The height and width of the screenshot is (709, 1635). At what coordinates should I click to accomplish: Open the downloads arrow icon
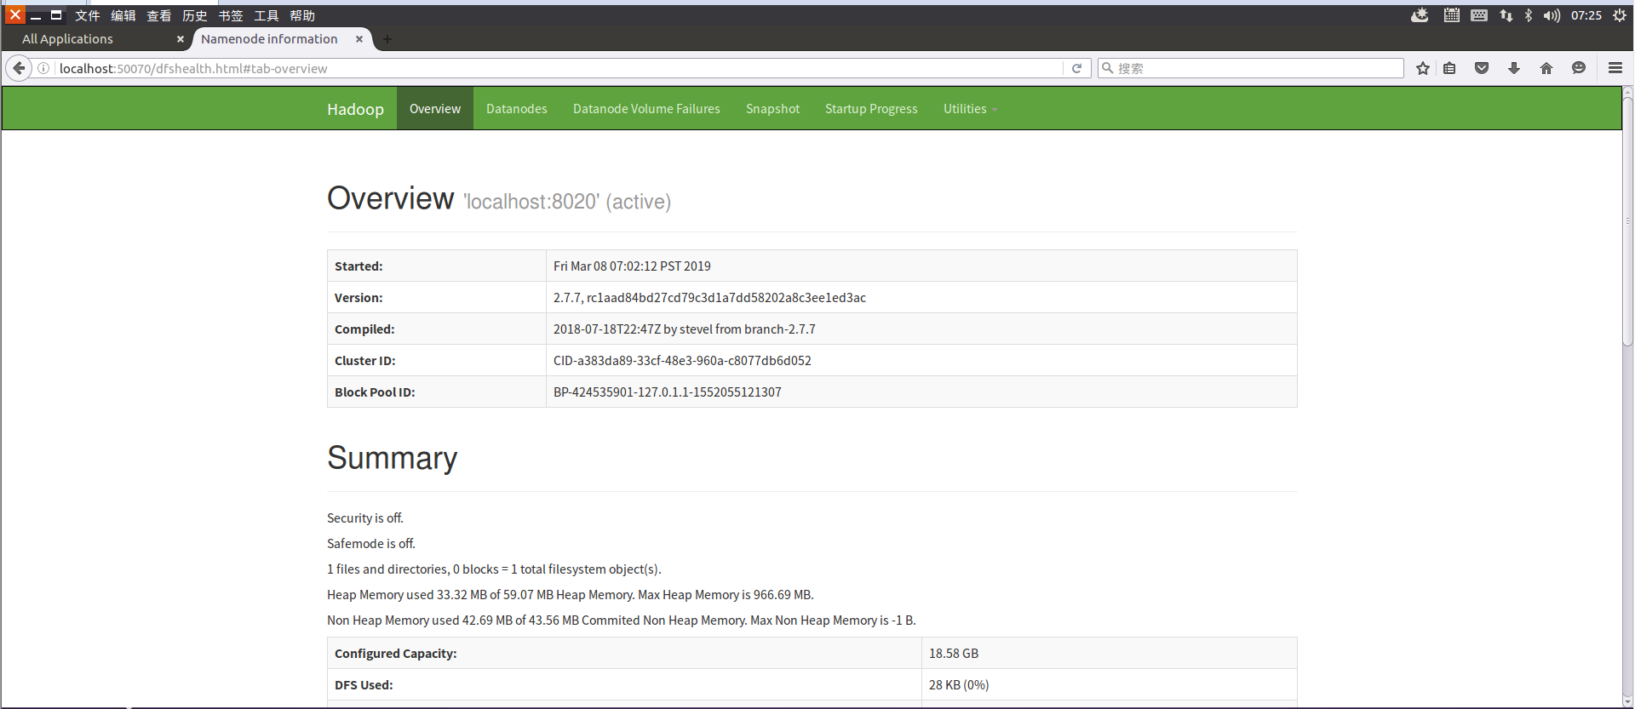point(1514,68)
